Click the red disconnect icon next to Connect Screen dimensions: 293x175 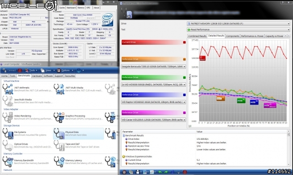(20, 70)
